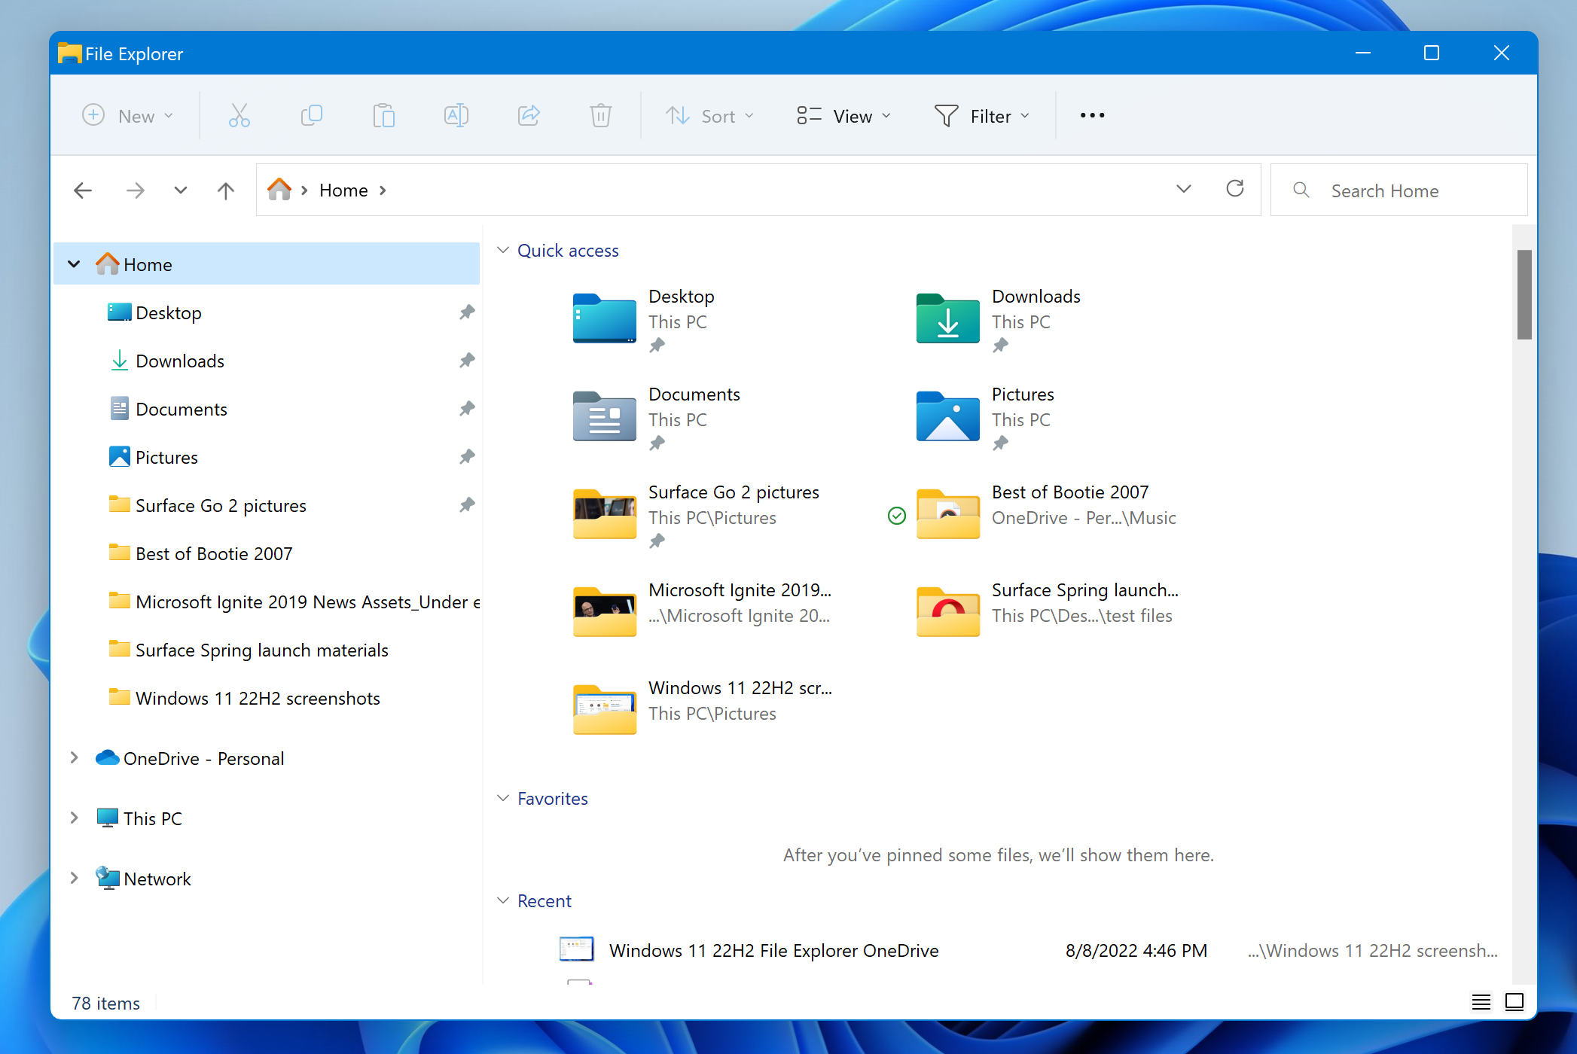Viewport: 1577px width, 1054px height.
Task: Open the View dropdown menu
Action: tap(843, 115)
